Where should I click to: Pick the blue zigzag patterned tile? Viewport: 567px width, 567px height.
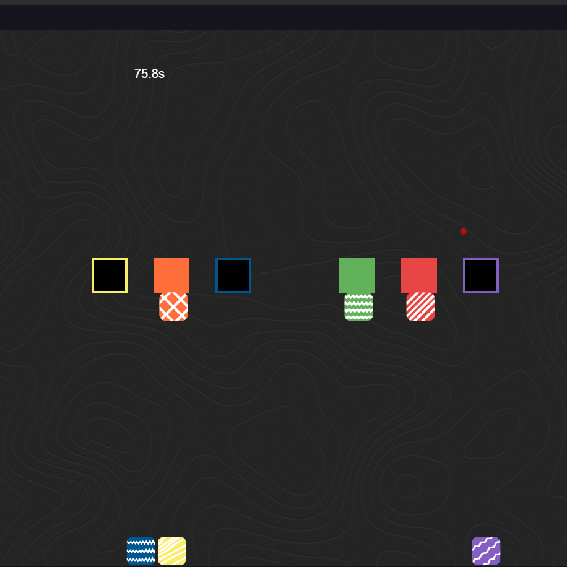click(141, 551)
